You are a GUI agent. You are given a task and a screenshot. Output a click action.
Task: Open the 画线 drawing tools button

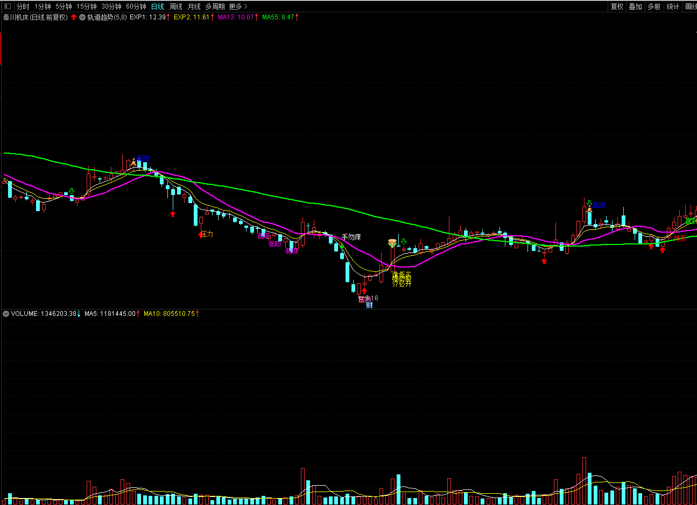(x=691, y=6)
